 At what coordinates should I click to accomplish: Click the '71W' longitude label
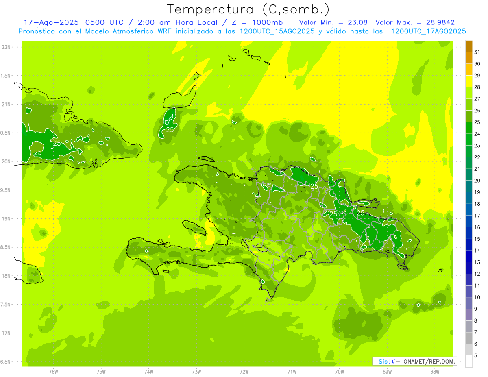pos(292,371)
